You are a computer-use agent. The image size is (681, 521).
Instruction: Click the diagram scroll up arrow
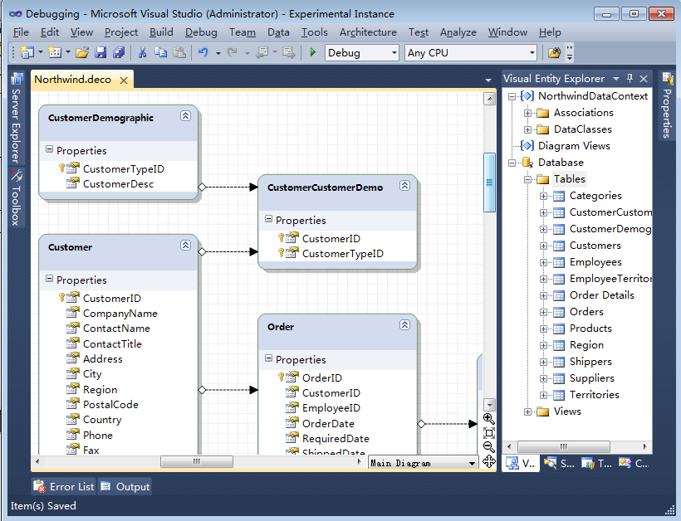[x=489, y=99]
